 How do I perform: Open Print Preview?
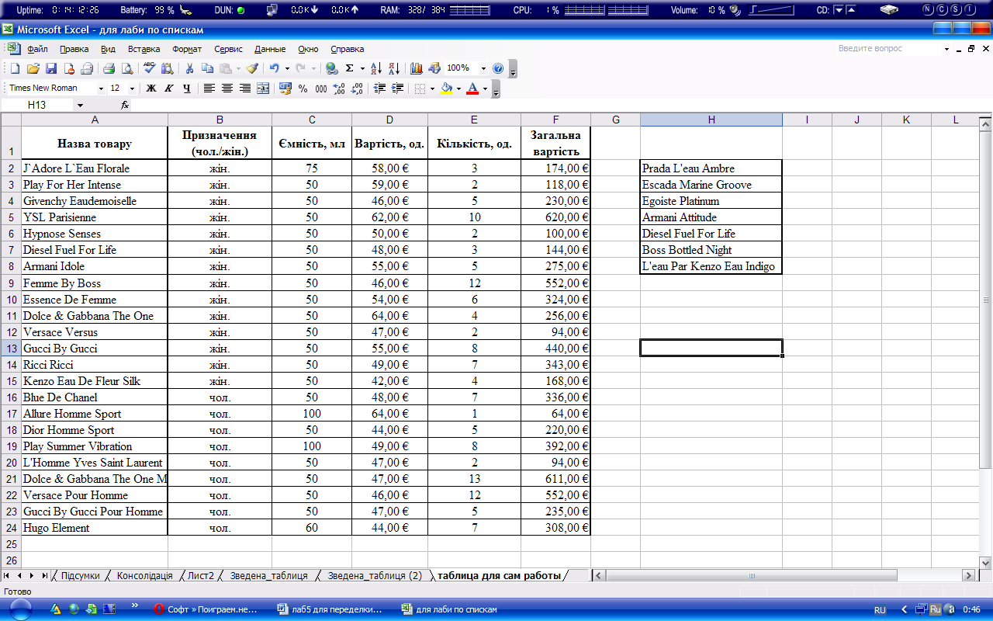pos(126,68)
